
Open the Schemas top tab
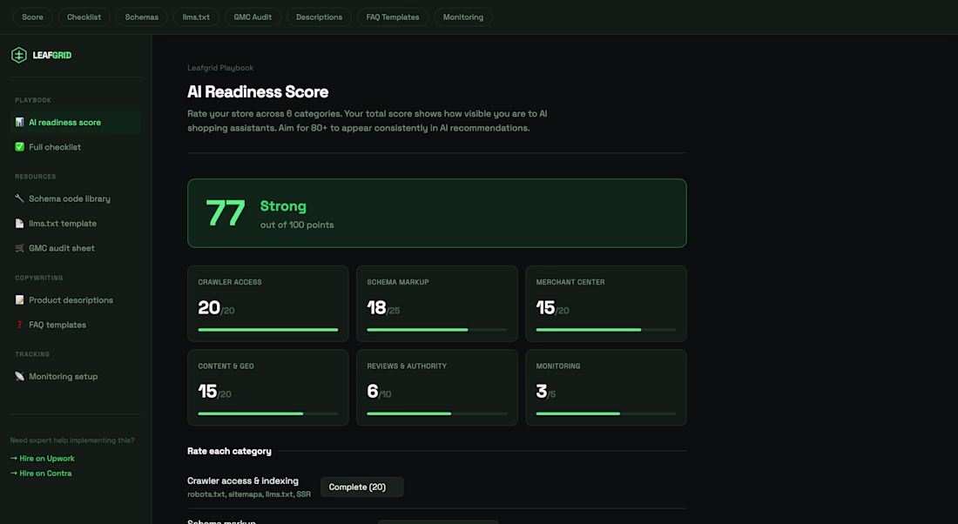click(x=142, y=17)
